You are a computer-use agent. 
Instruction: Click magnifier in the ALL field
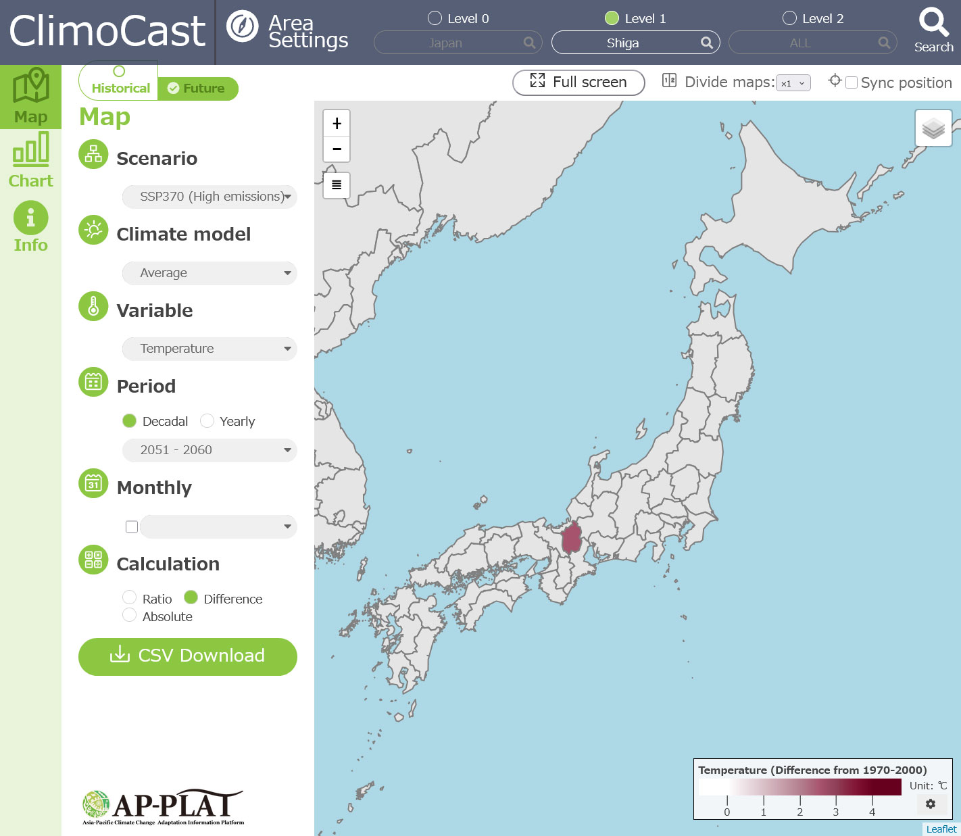[884, 43]
